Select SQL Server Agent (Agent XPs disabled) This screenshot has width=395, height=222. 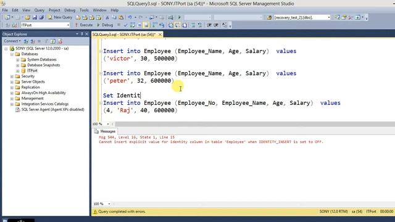pos(52,110)
